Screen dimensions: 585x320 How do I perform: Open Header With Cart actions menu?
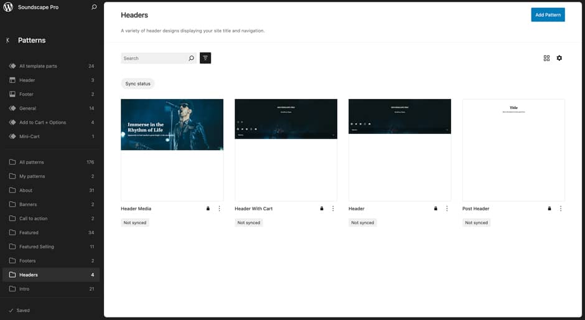click(333, 209)
